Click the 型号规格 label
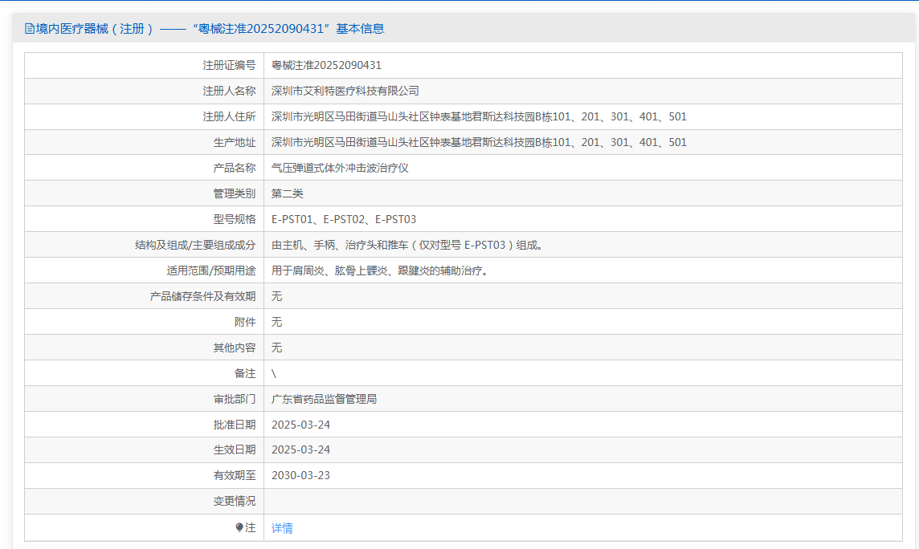This screenshot has width=919, height=549. pos(235,219)
